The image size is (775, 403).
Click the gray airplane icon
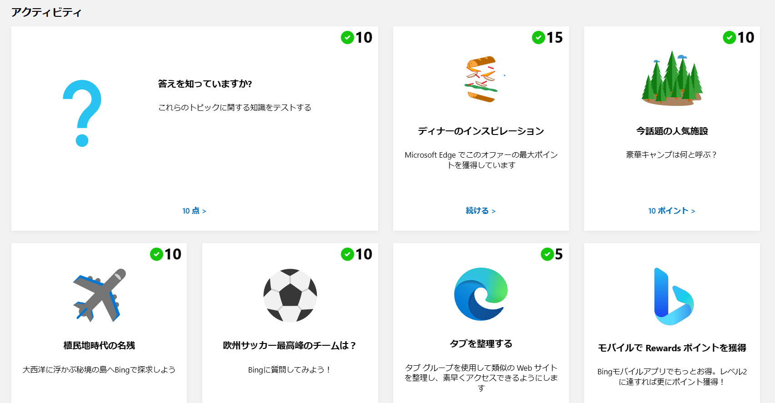pyautogui.click(x=99, y=295)
